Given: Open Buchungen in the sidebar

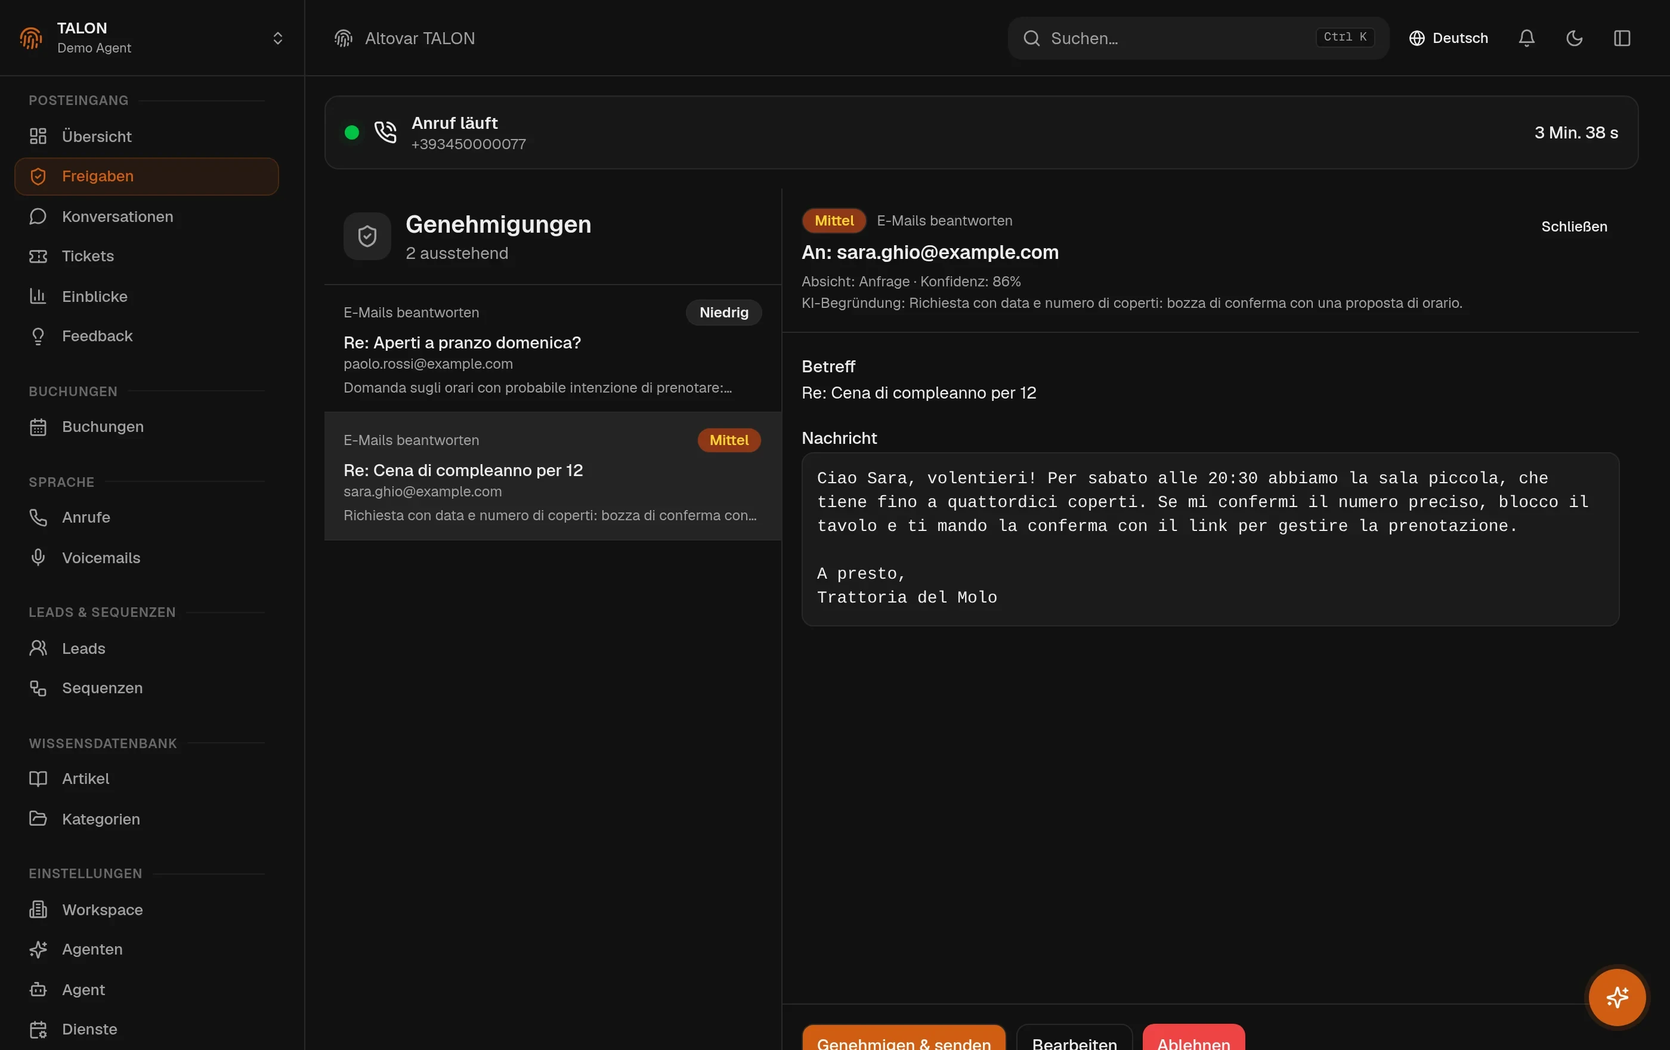Looking at the screenshot, I should coord(146,427).
